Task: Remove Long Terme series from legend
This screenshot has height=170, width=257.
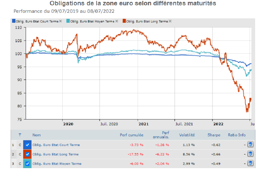Action: pos(171,21)
